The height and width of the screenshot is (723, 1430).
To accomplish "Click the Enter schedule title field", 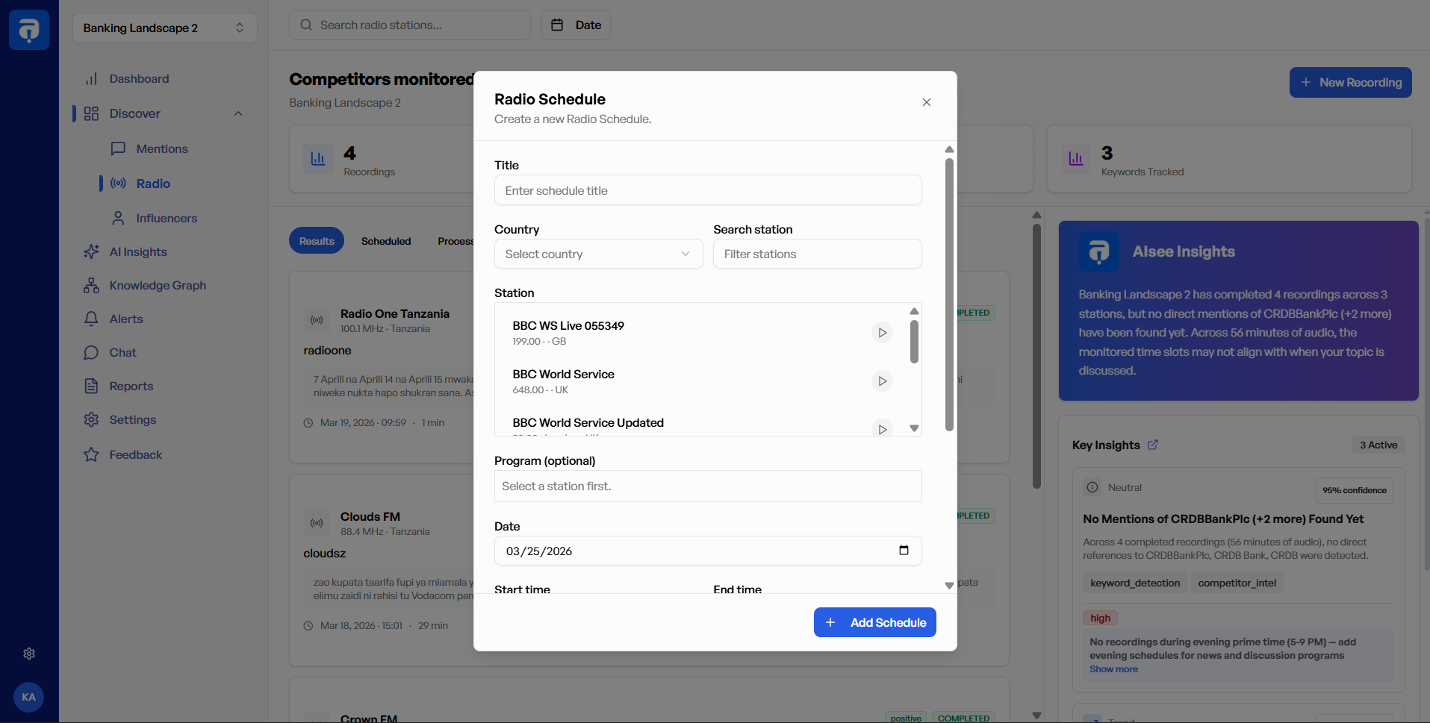I will point(707,191).
